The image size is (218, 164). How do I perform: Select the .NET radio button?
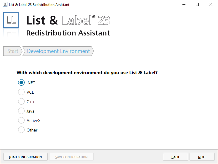(21, 82)
